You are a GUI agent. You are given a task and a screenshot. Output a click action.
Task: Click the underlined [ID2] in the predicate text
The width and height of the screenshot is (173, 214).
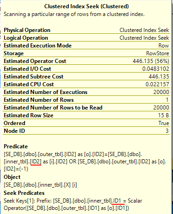pyautogui.click(x=36, y=162)
